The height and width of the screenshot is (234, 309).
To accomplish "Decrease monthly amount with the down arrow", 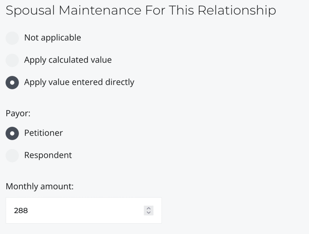I will point(148,213).
